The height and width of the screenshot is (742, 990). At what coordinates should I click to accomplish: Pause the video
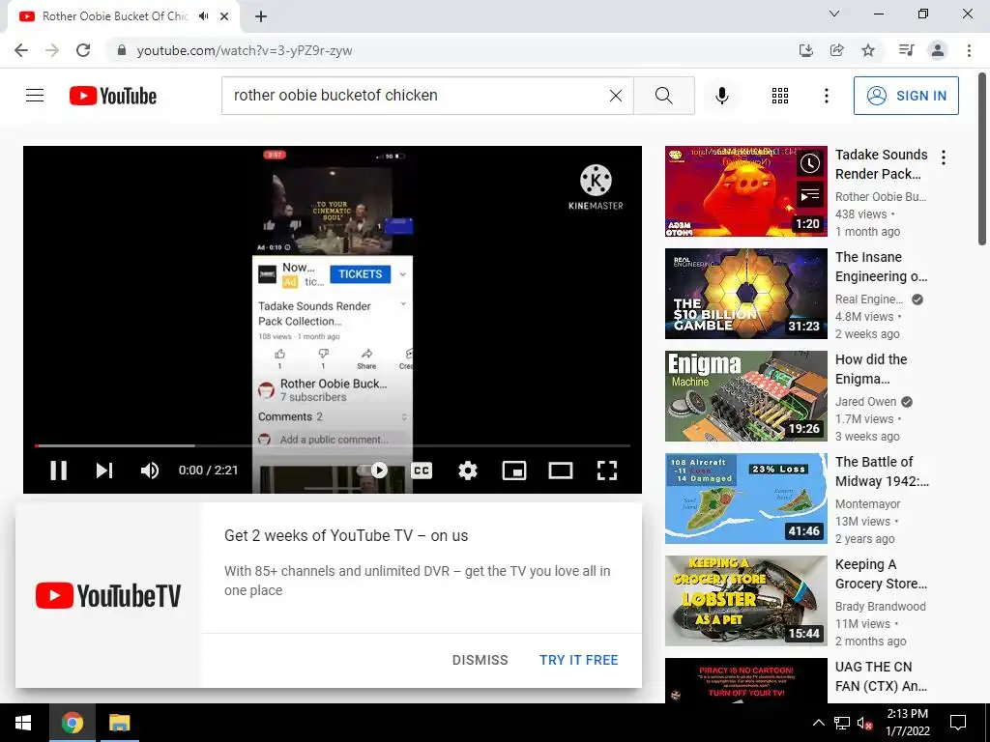[x=59, y=471]
